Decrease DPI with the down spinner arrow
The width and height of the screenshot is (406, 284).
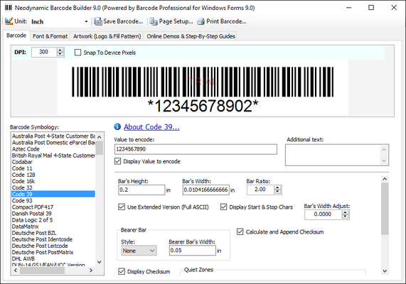60,54
